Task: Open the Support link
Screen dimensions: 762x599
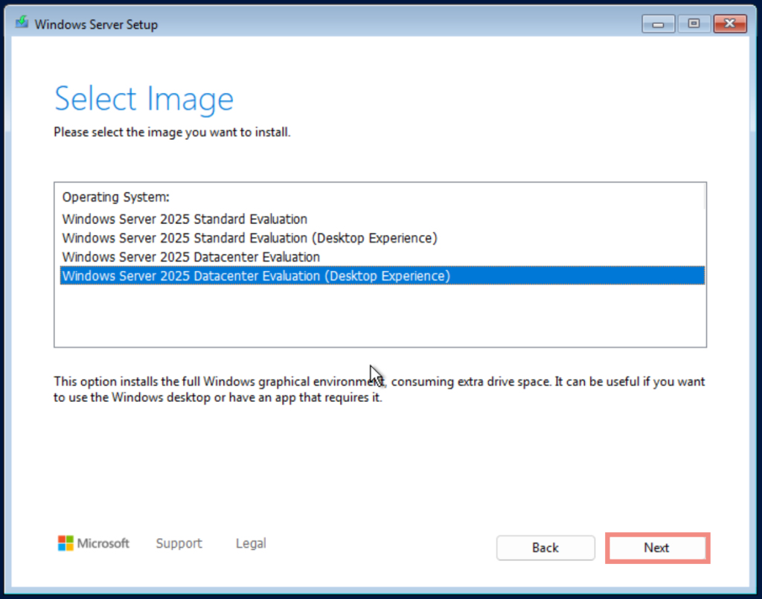Action: pos(179,543)
